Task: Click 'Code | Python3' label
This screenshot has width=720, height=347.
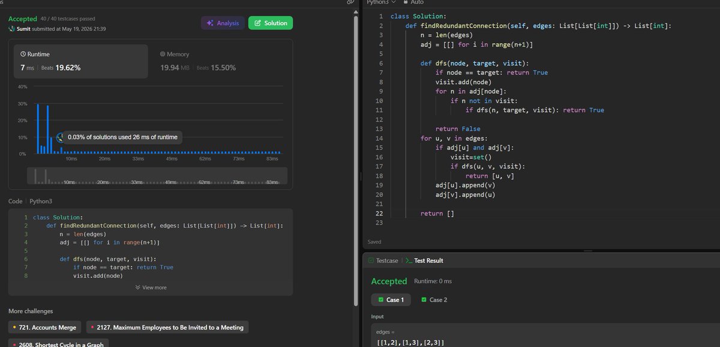Action: click(31, 201)
